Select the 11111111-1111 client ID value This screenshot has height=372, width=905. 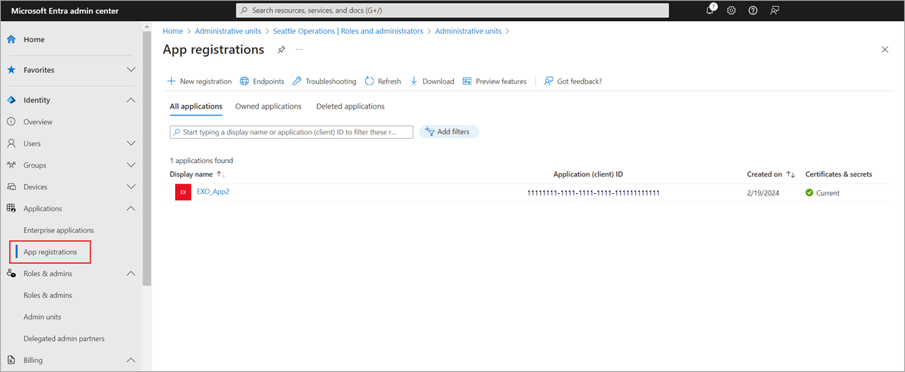click(594, 193)
